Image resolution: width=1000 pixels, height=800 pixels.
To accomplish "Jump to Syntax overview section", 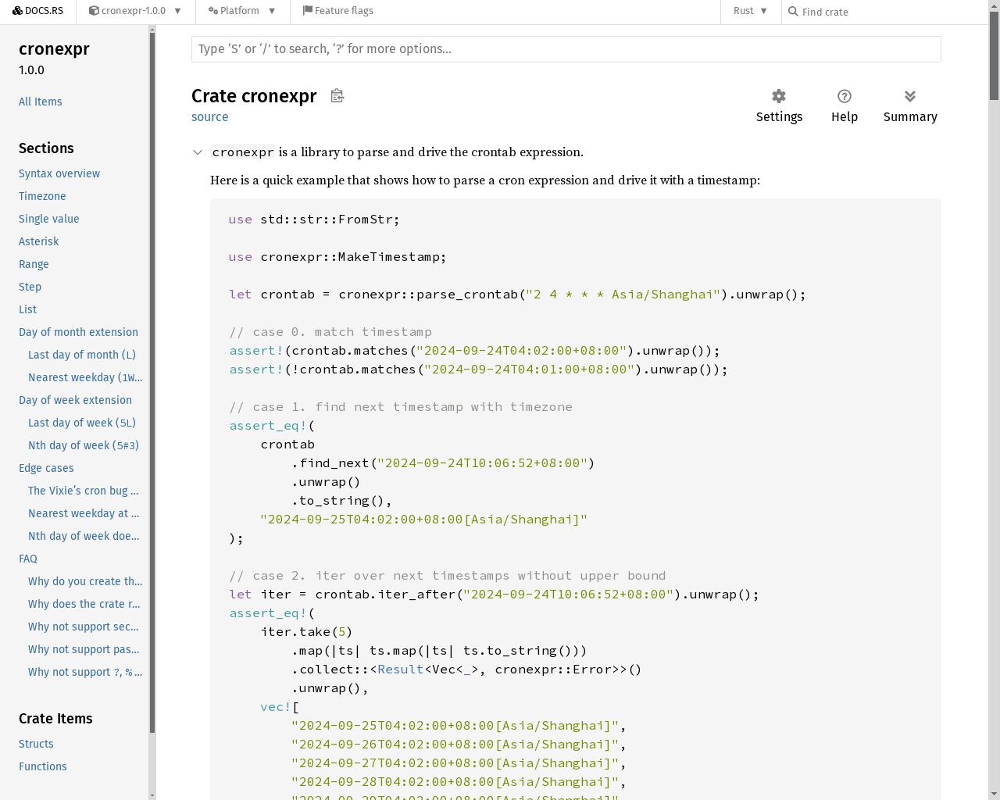I will tap(59, 173).
